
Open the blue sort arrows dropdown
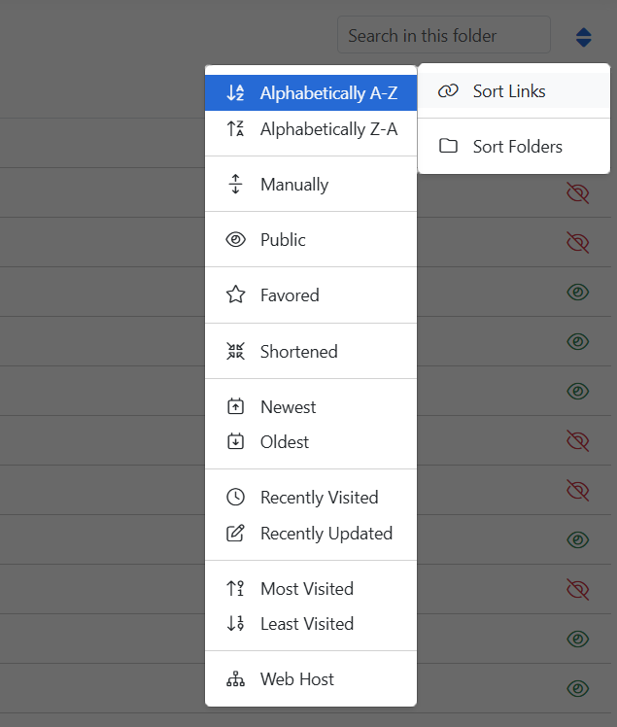(584, 37)
